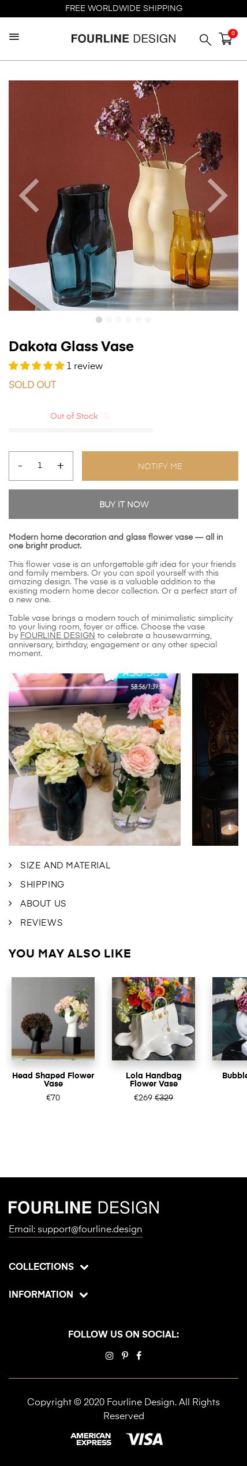Go to next product image arrow
The width and height of the screenshot is (247, 1466).
pos(218,196)
